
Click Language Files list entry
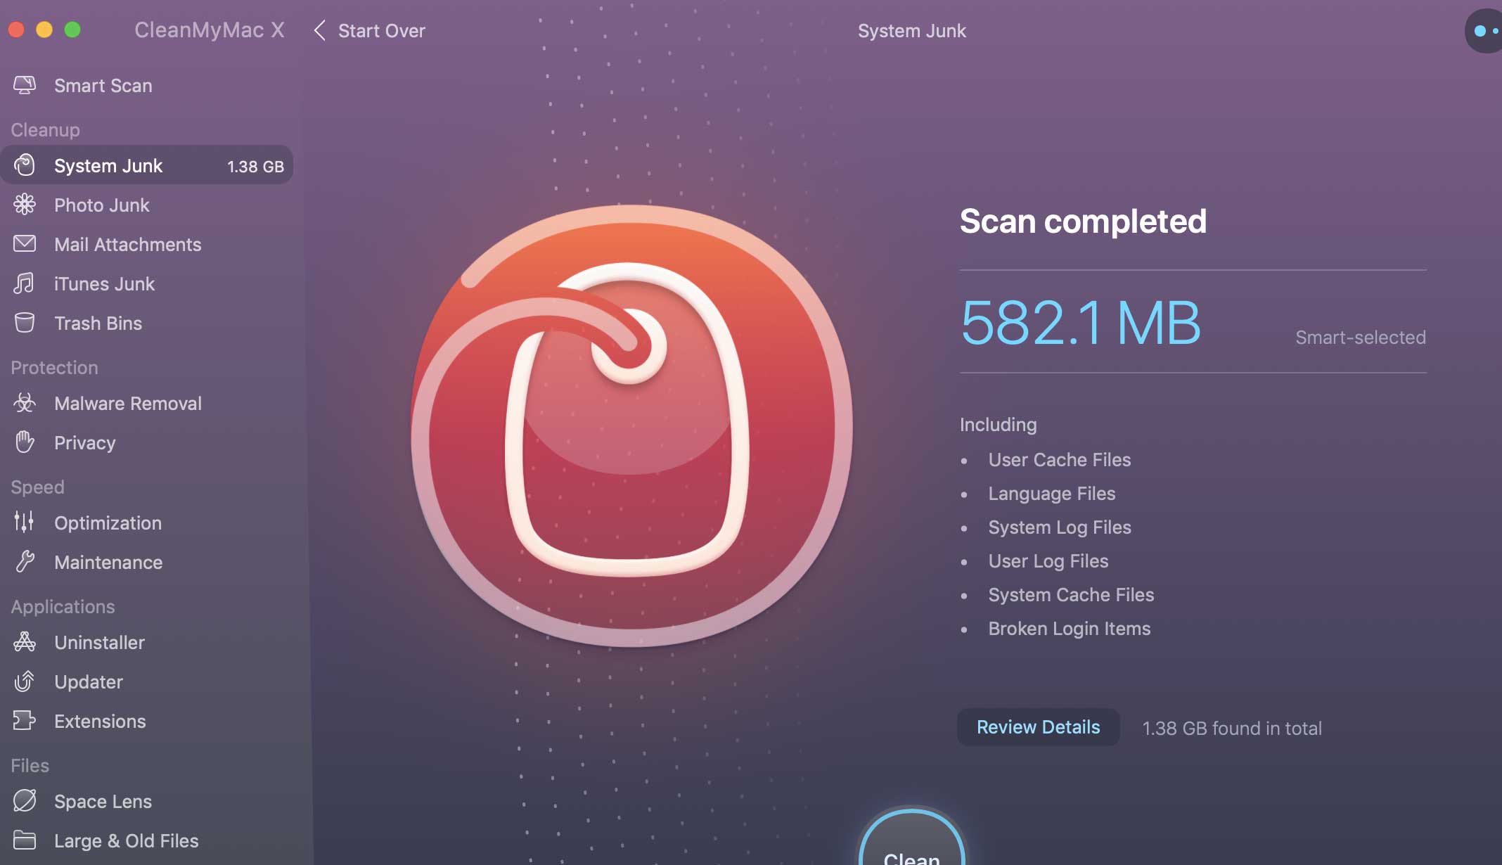tap(1052, 493)
